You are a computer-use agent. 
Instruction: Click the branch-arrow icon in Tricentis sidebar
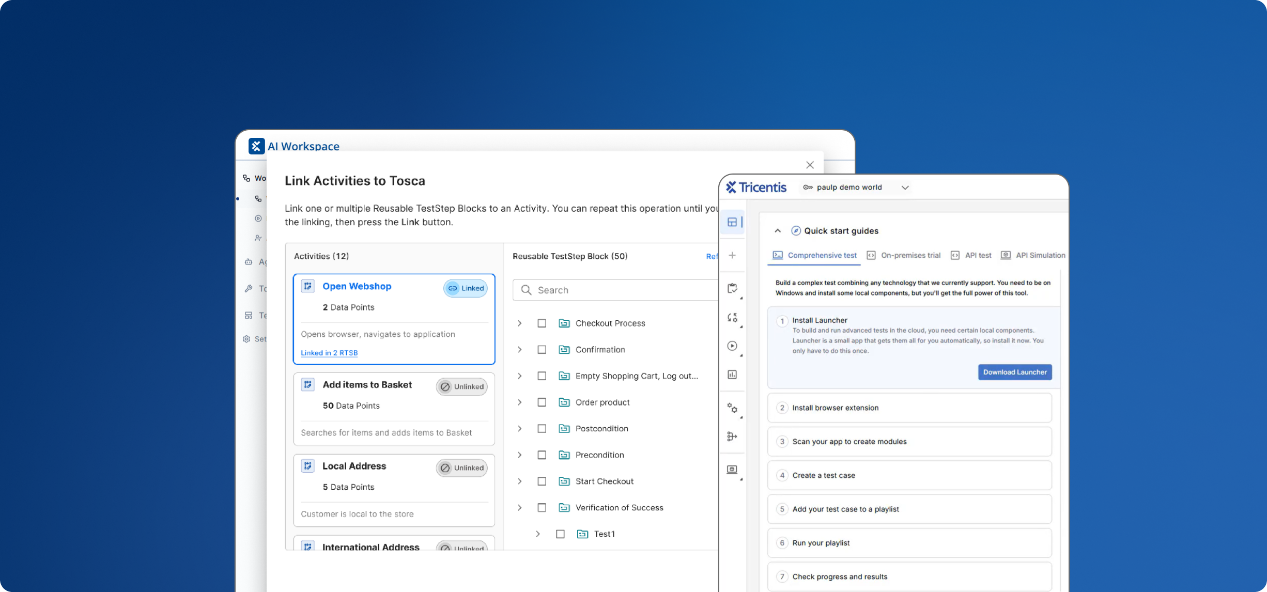coord(732,437)
